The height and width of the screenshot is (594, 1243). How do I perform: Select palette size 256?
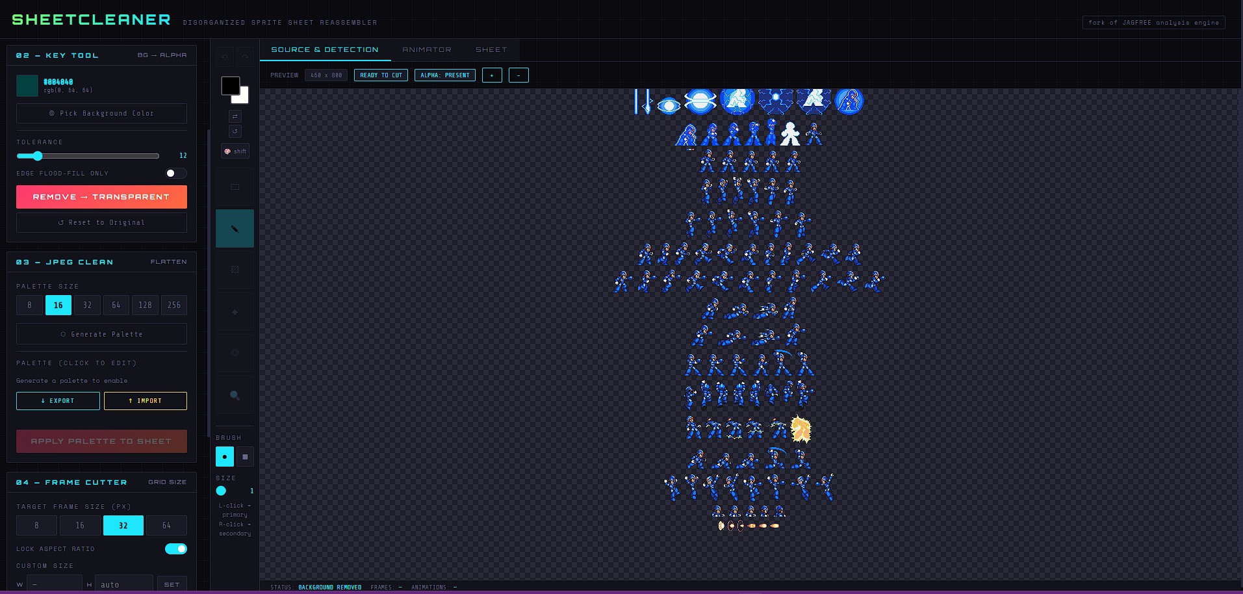coord(174,305)
